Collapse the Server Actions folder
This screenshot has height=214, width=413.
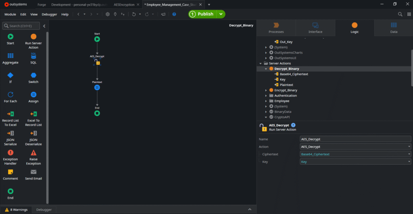click(x=261, y=63)
